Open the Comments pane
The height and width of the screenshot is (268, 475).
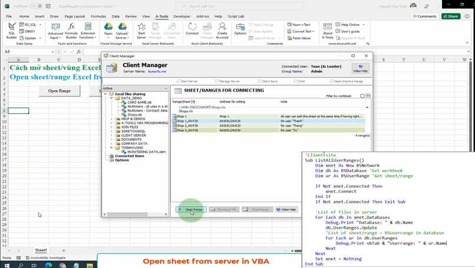(424, 16)
